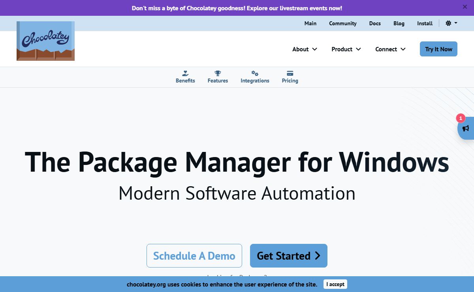The width and height of the screenshot is (474, 292).
Task: Visit the Blog link
Action: click(x=399, y=23)
